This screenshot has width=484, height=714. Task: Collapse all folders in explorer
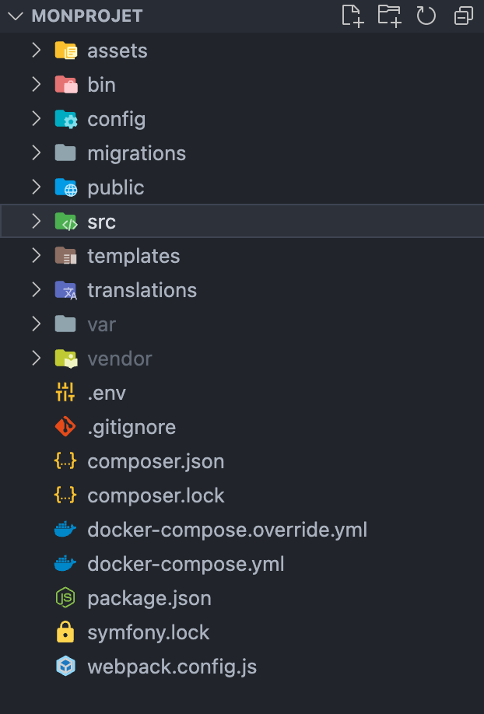463,16
